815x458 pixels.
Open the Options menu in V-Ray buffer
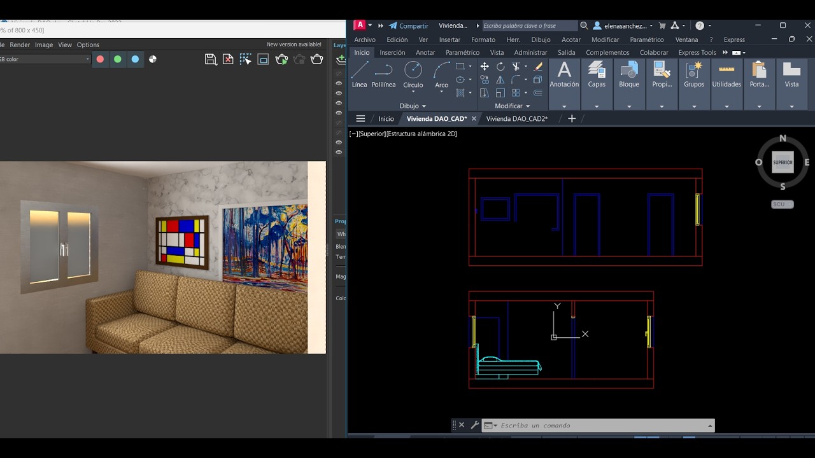88,45
